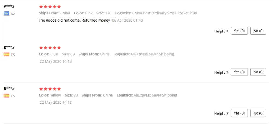This screenshot has height=125, width=273.
Task: Click the review text "The goods did not come"
Action: 74,20
